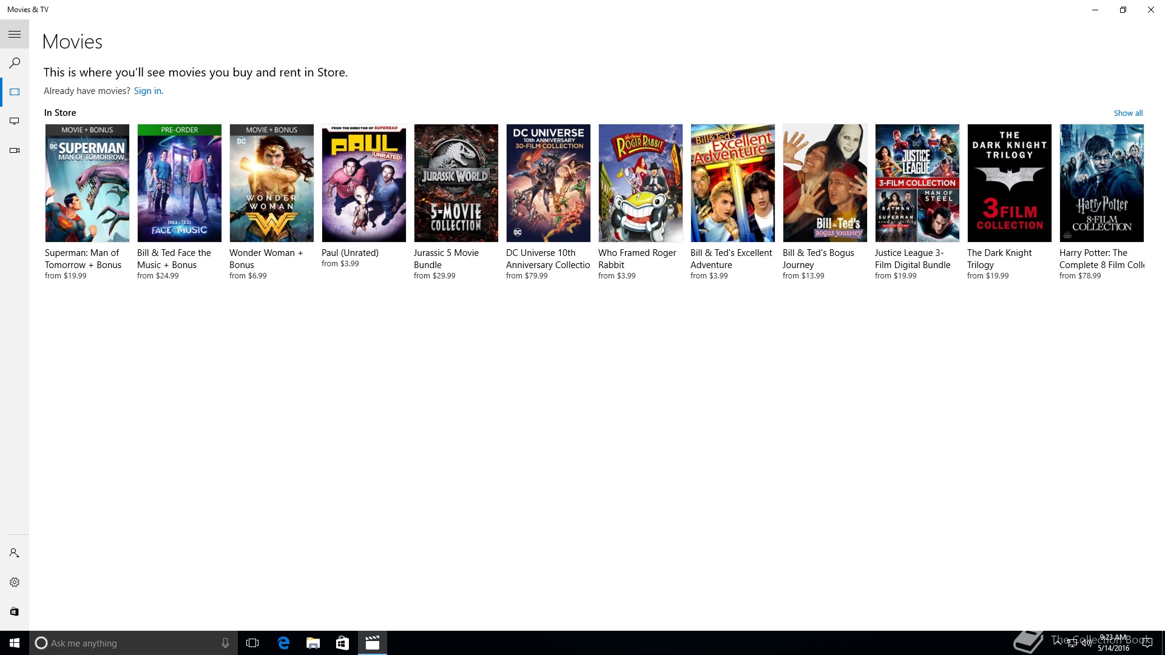Open the Windows Start menu

tap(15, 643)
